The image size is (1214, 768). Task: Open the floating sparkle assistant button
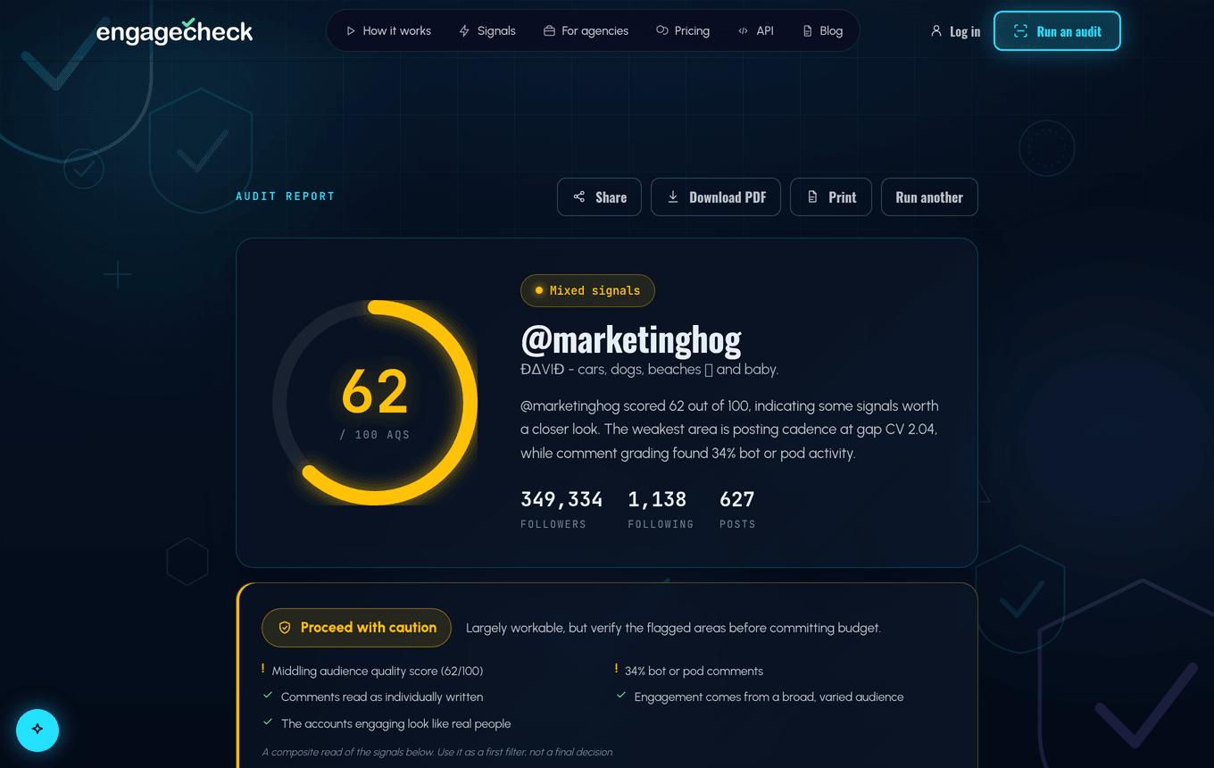coord(37,730)
